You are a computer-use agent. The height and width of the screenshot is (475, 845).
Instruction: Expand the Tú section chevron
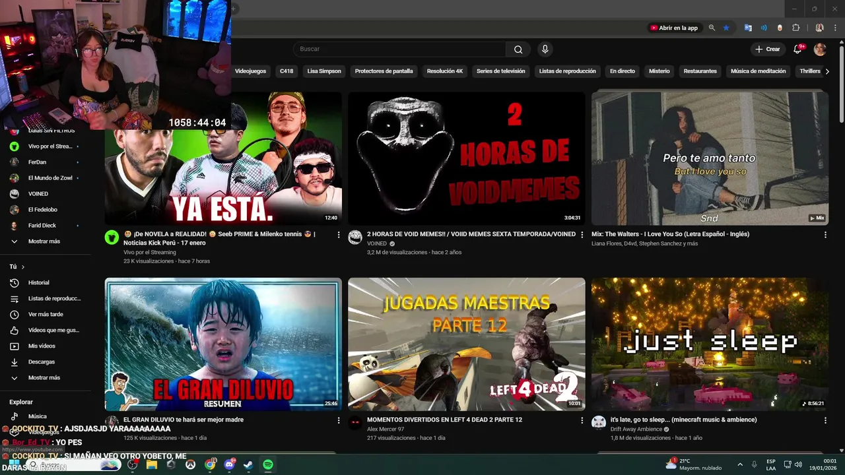(x=22, y=267)
